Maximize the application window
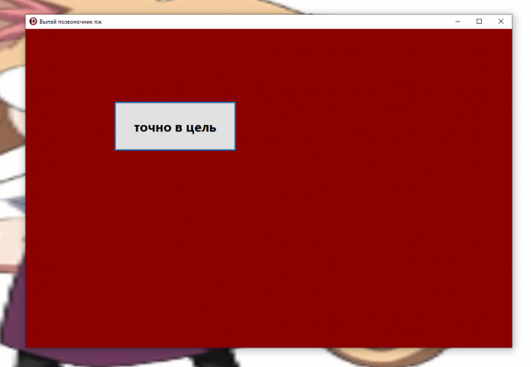This screenshot has height=367, width=531. 479,21
